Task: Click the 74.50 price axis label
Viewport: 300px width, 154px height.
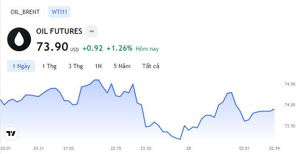Action: coord(290,84)
